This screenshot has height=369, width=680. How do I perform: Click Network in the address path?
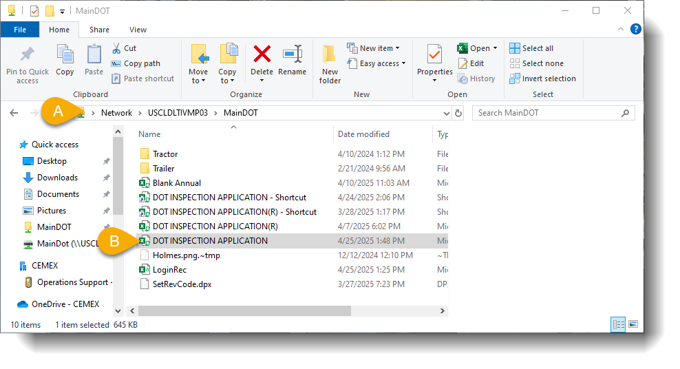pos(116,113)
